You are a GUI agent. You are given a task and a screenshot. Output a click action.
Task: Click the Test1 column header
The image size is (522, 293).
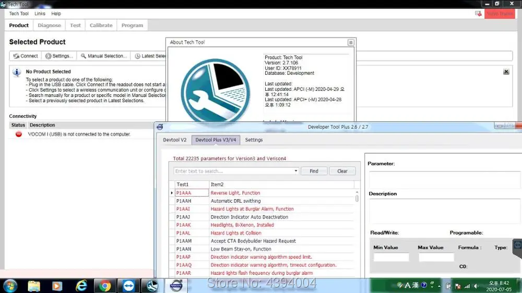pos(192,184)
